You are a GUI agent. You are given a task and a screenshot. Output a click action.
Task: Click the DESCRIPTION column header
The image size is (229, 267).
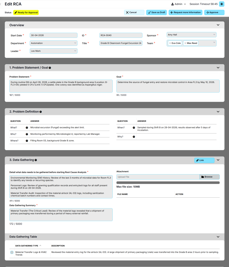58,246
